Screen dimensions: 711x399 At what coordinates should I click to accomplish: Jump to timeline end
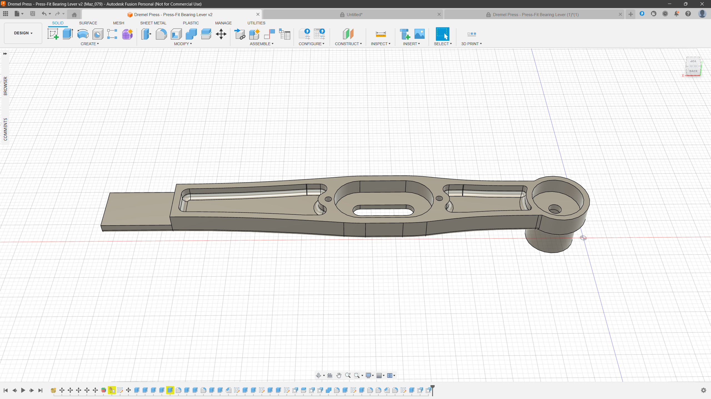coord(40,390)
